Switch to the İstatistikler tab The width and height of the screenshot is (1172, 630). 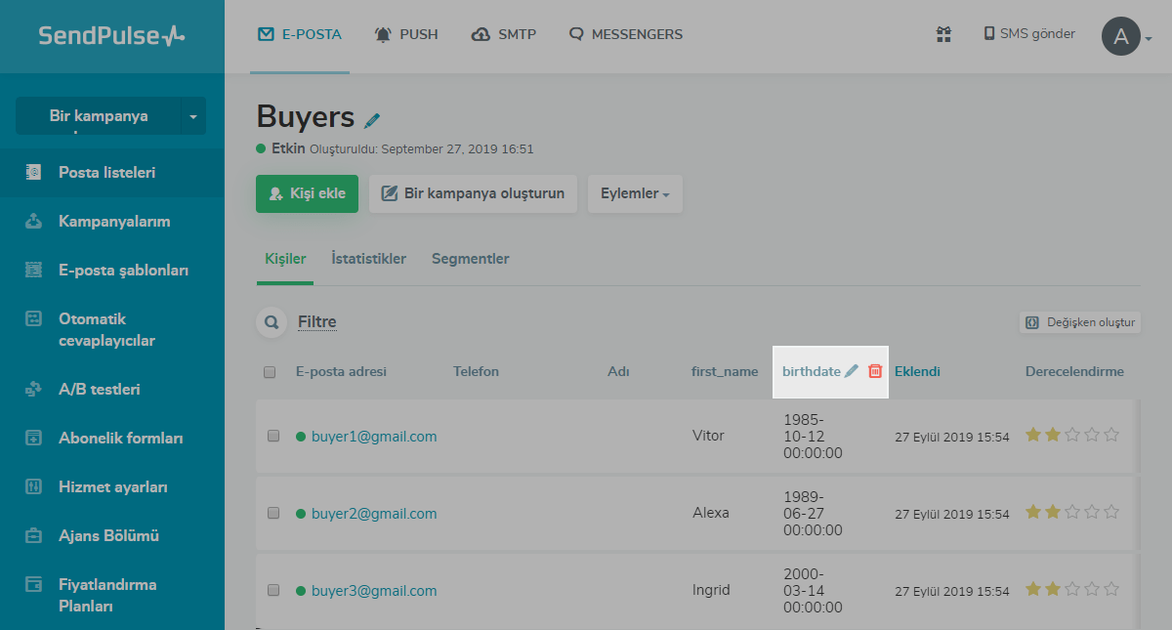coord(368,259)
